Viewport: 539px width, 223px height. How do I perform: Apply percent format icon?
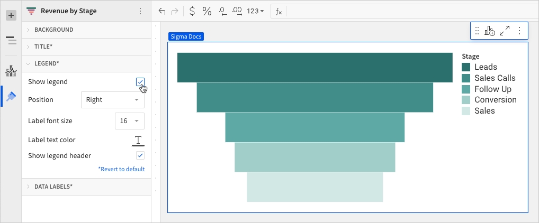click(207, 11)
